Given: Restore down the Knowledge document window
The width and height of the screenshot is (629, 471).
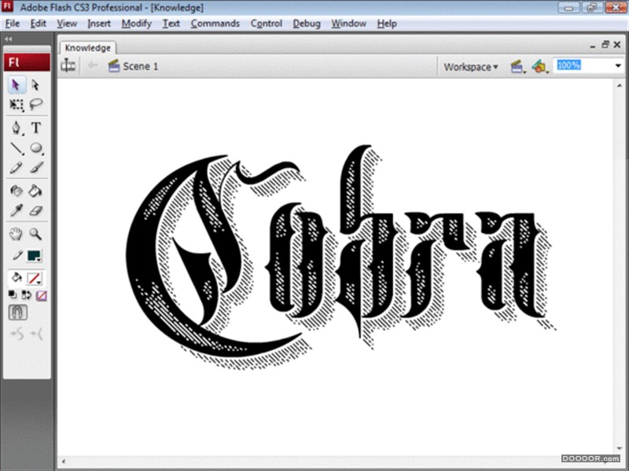Looking at the screenshot, I should pyautogui.click(x=605, y=45).
